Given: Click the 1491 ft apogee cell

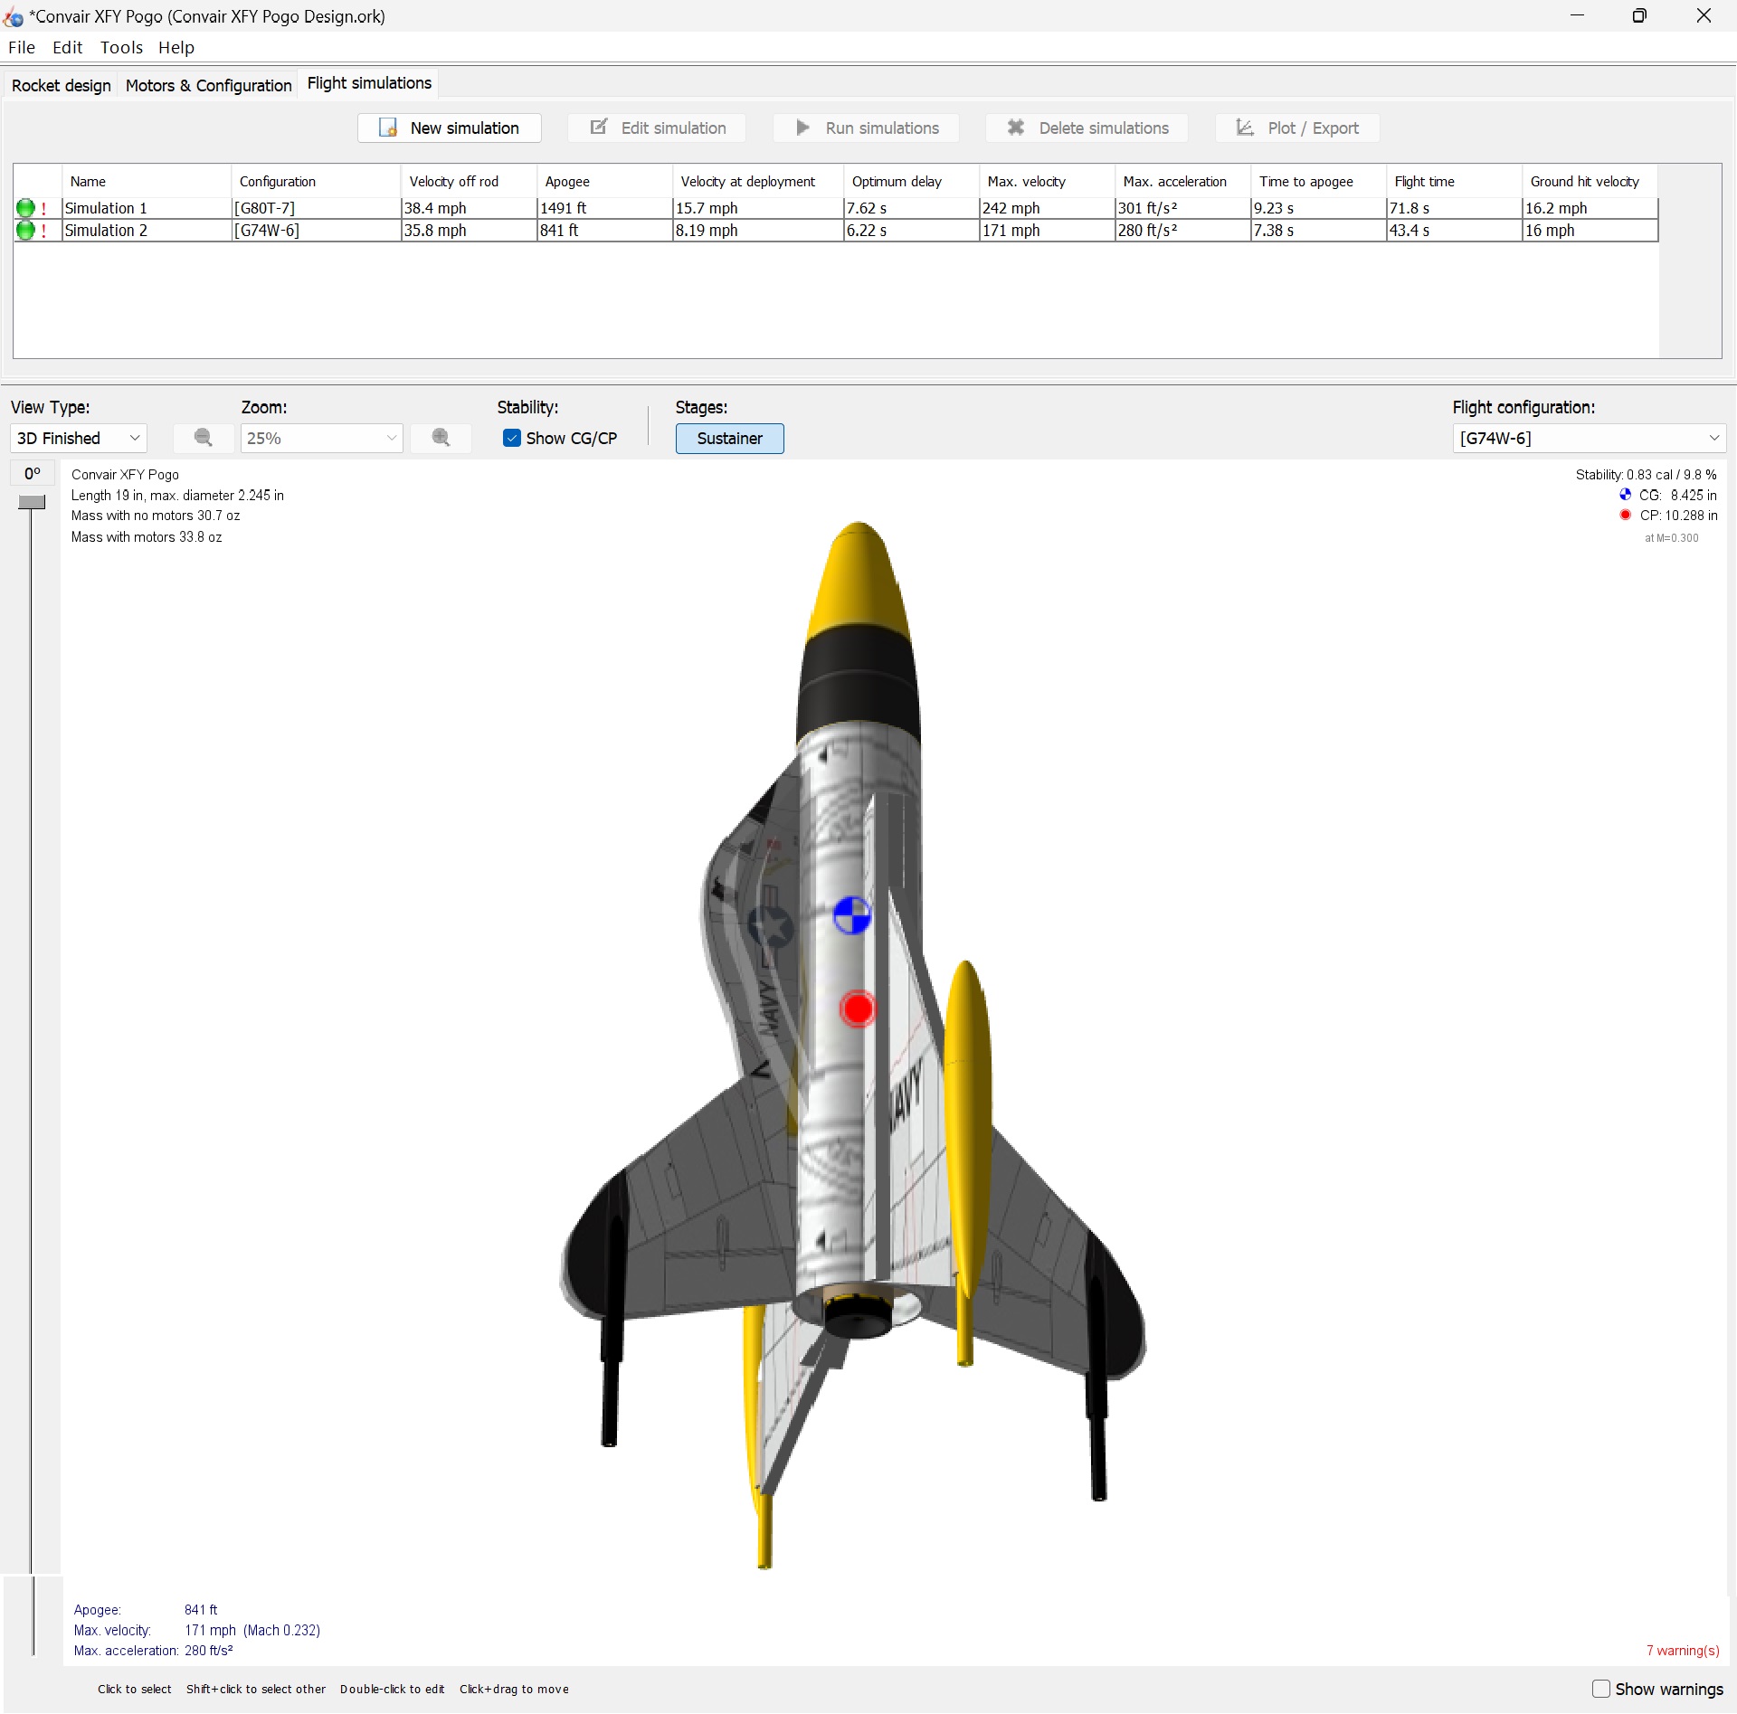Looking at the screenshot, I should pos(604,208).
